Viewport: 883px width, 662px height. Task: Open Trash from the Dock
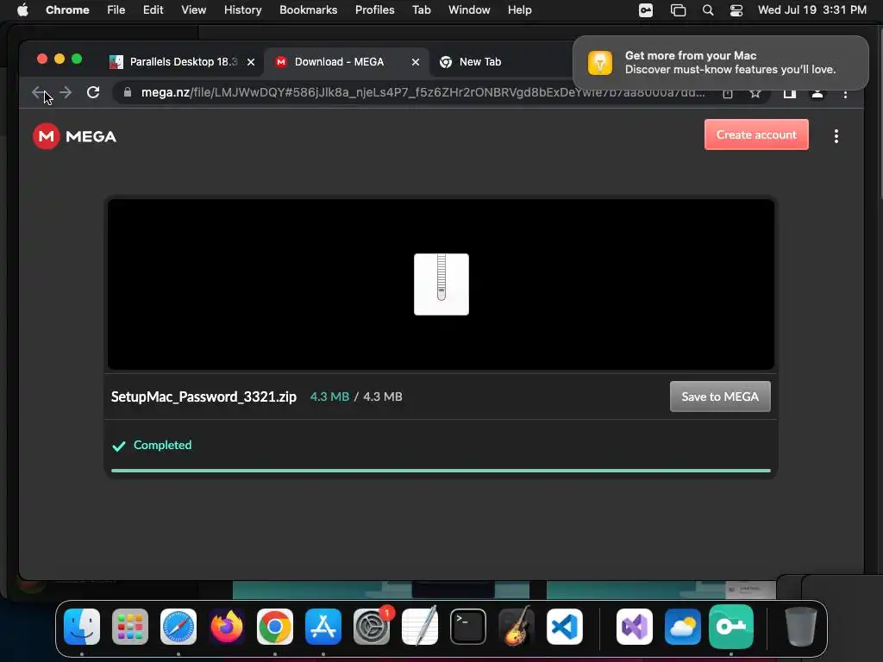801,626
